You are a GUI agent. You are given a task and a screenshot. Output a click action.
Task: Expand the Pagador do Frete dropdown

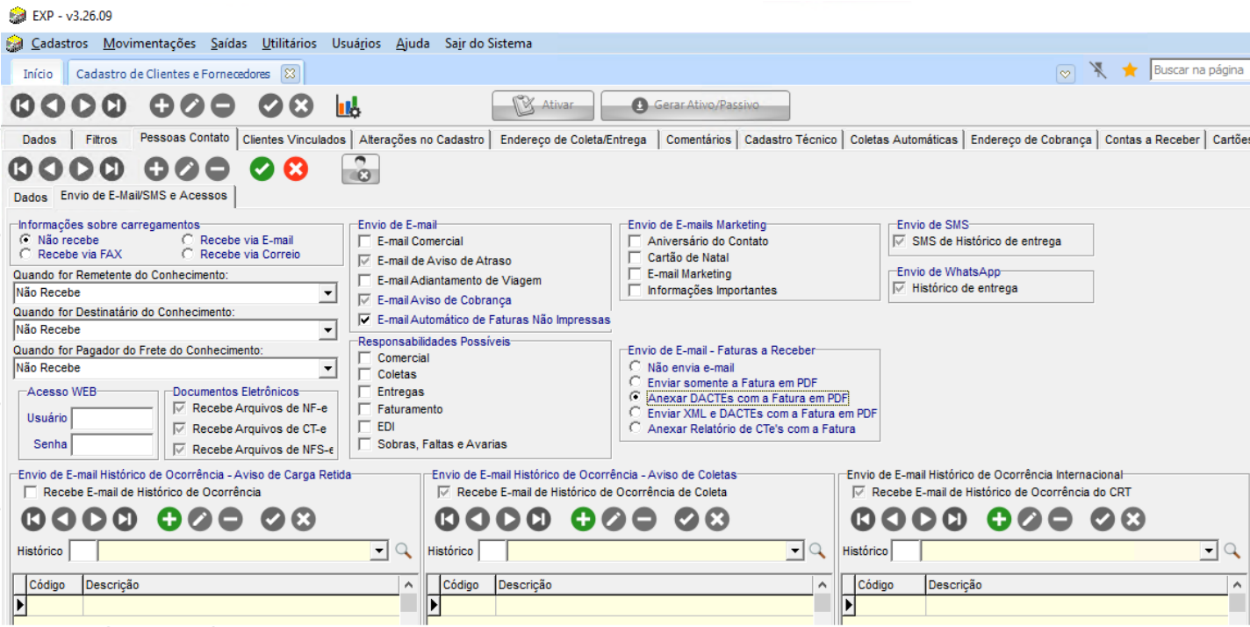(x=327, y=368)
